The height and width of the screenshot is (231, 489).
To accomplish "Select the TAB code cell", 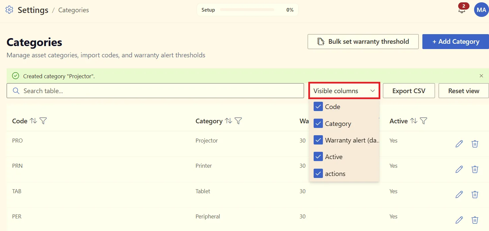I will click(17, 191).
